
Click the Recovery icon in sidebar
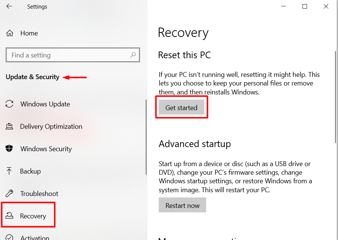10,216
